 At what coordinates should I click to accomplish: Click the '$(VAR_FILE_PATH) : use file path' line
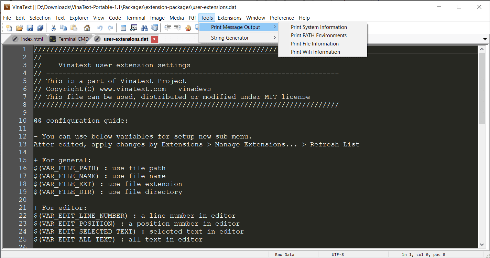(x=100, y=168)
